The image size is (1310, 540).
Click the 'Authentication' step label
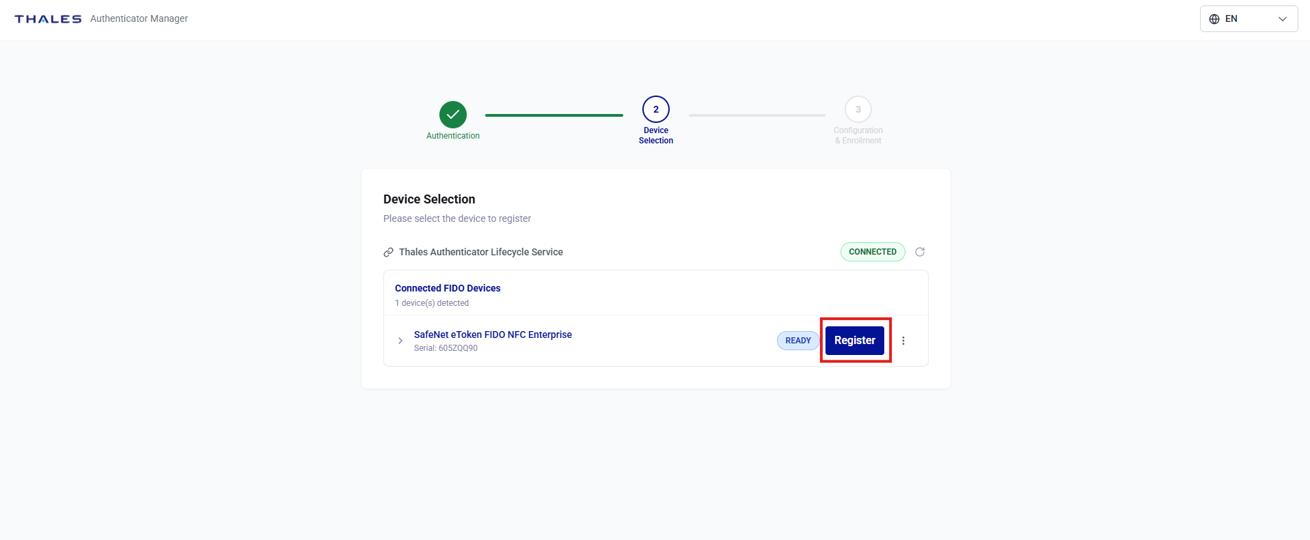453,136
